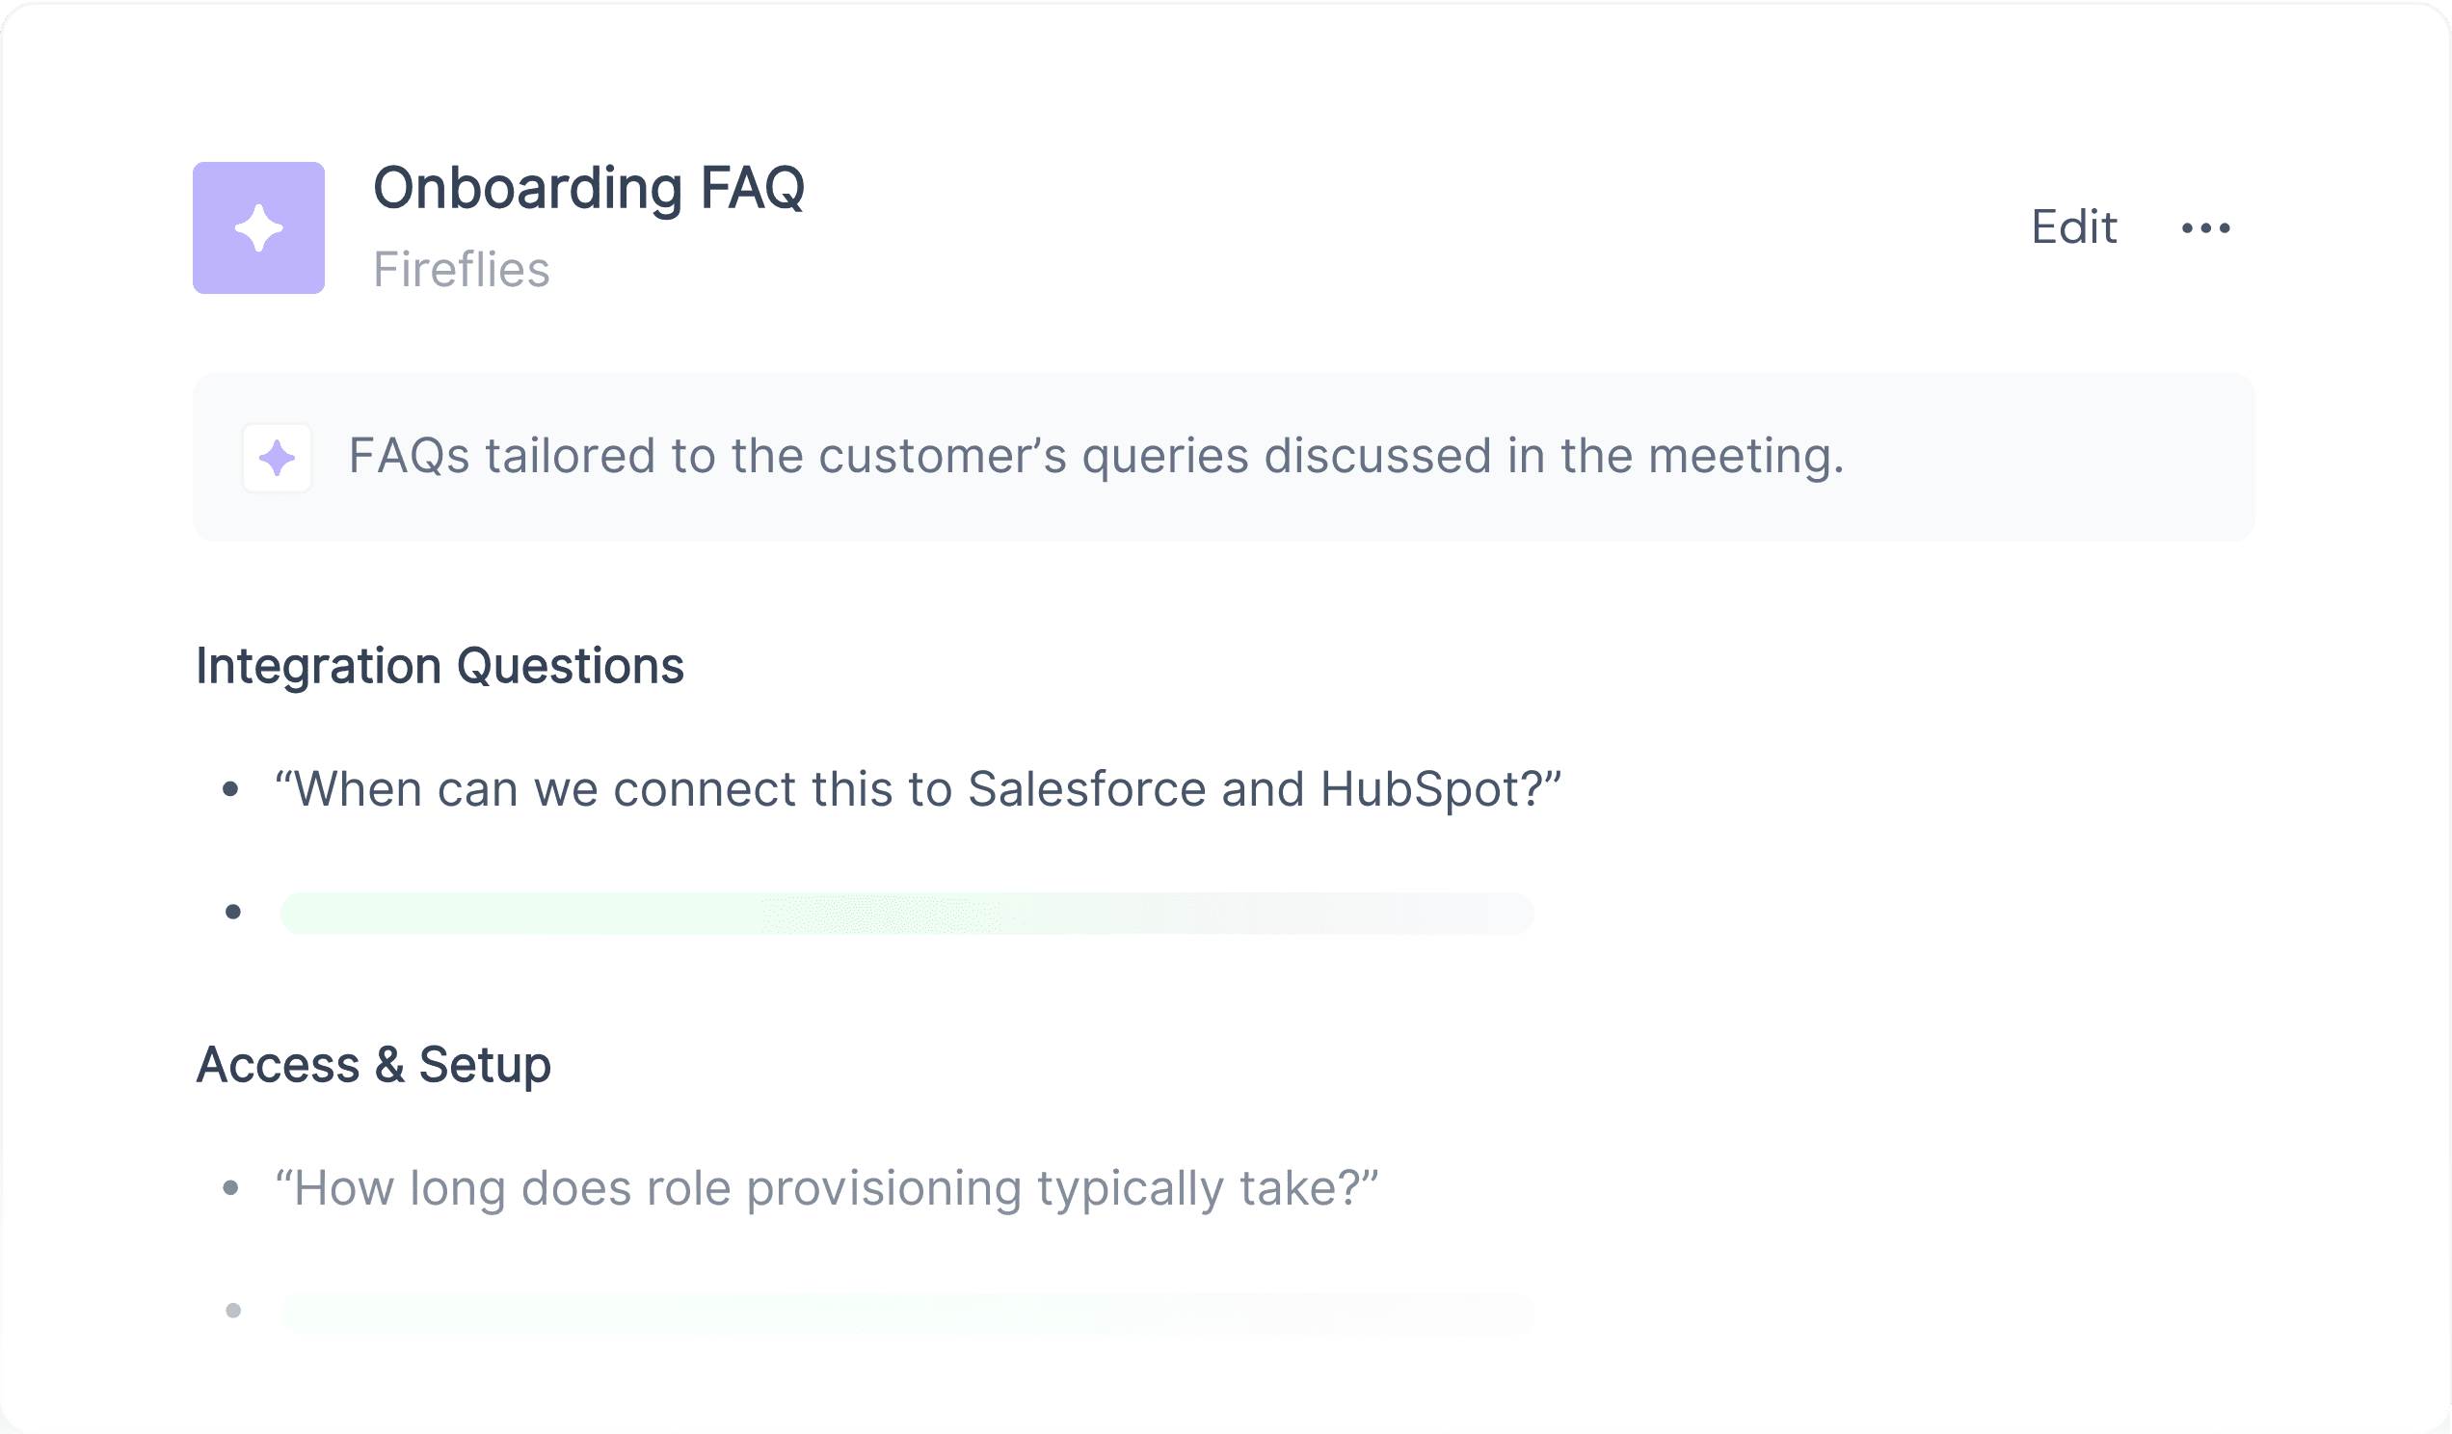Click bullet beside the first loading placeholder
2452x1434 pixels.
pos(232,912)
